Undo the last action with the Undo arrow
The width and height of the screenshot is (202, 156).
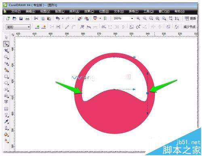(x=58, y=18)
